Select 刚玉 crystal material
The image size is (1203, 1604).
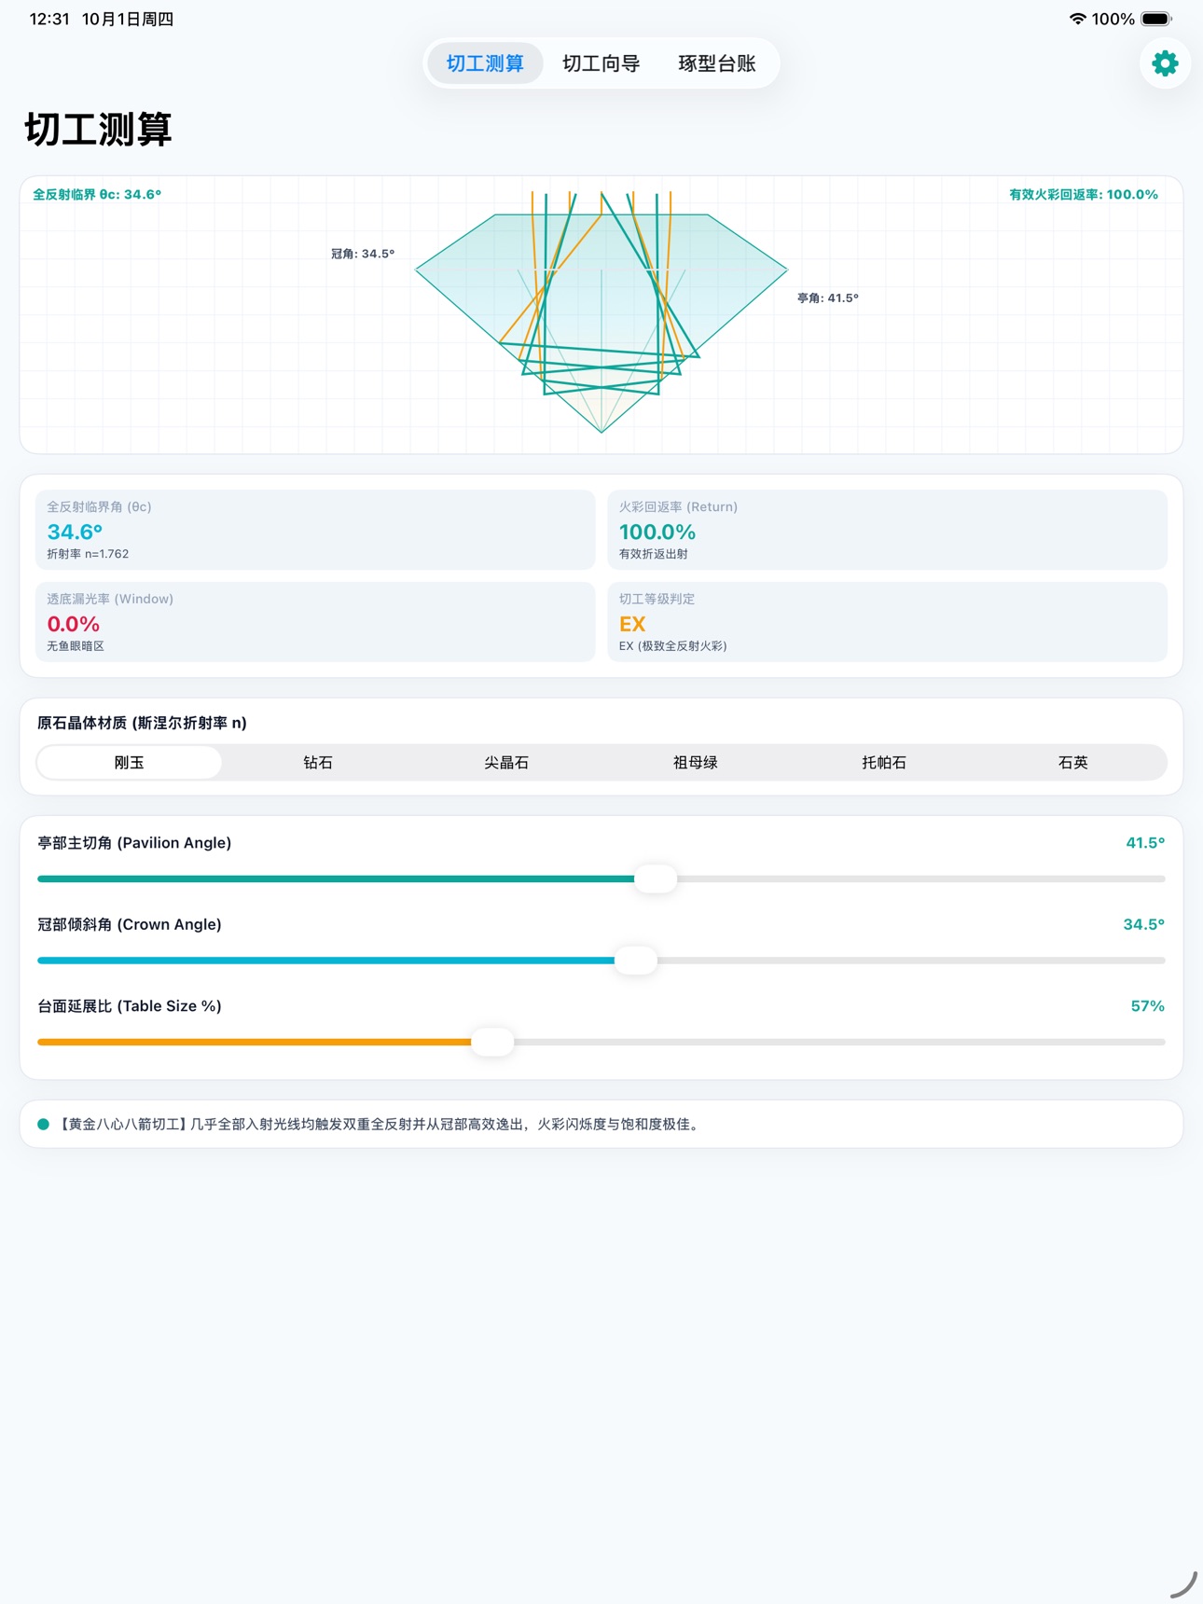tap(130, 762)
